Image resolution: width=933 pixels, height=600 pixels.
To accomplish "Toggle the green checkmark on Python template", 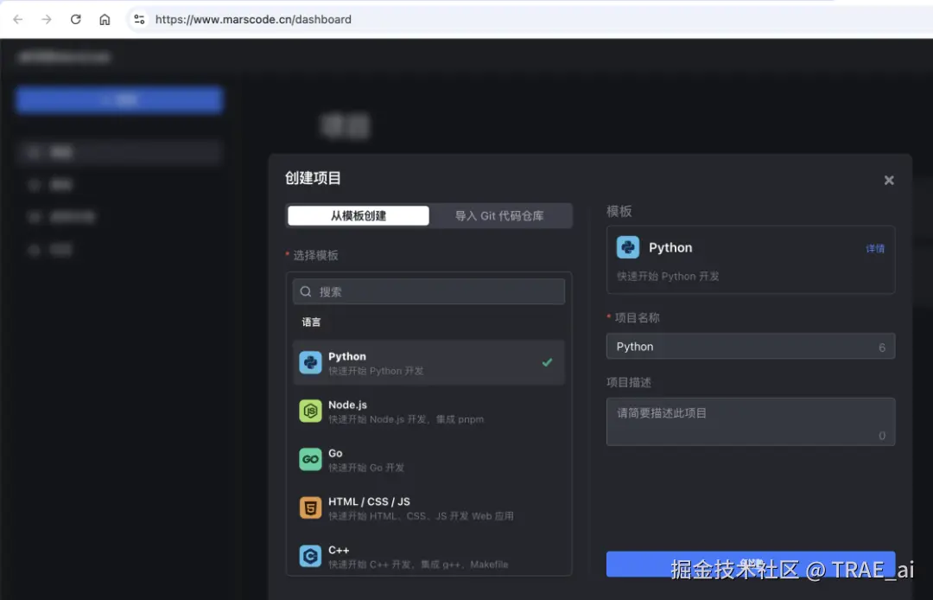I will [546, 363].
